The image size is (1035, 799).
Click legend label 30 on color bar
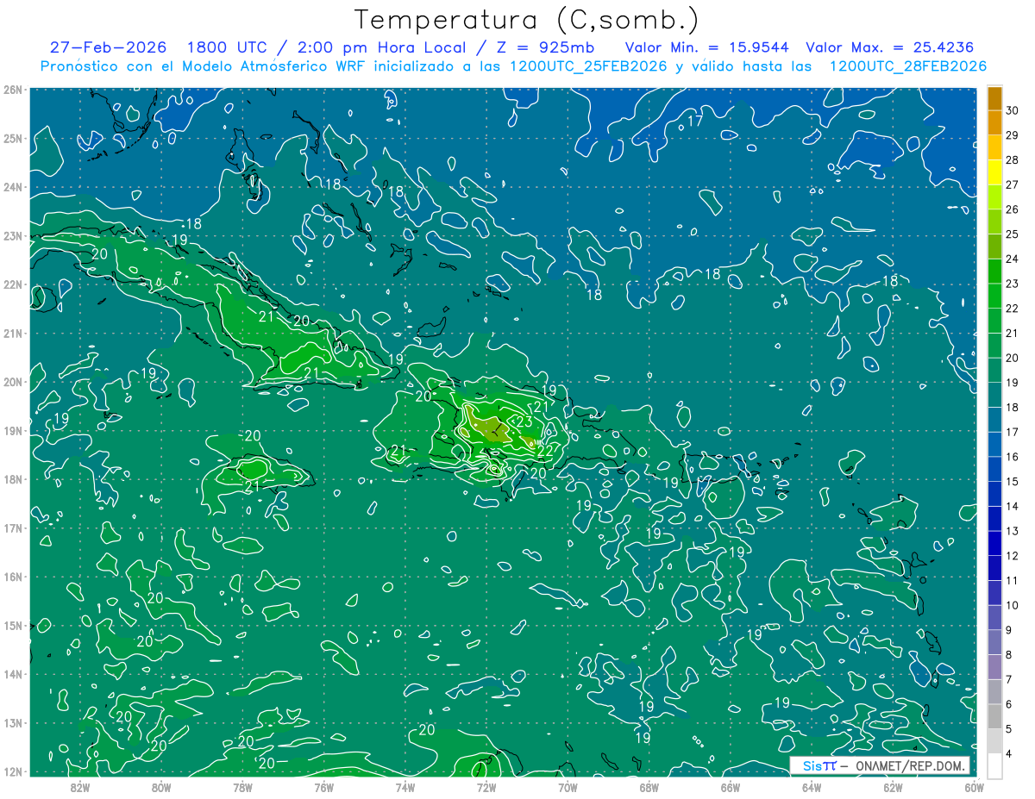click(1012, 110)
